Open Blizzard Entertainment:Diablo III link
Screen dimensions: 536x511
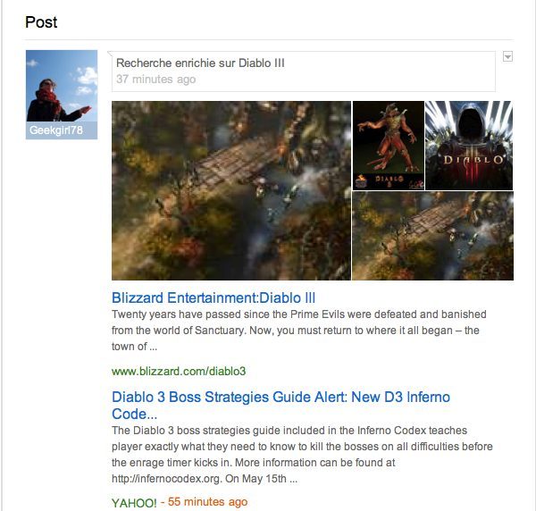coord(214,297)
